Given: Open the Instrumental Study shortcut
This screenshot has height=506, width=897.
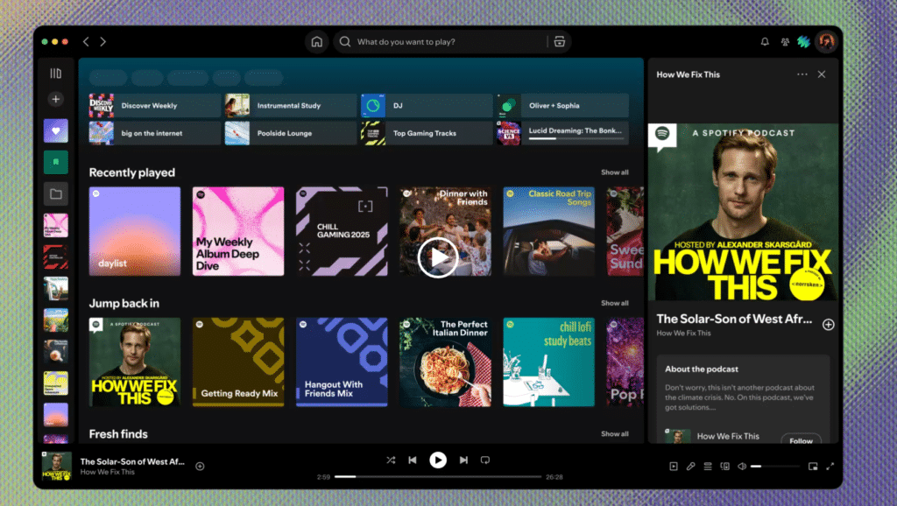Looking at the screenshot, I should (291, 106).
